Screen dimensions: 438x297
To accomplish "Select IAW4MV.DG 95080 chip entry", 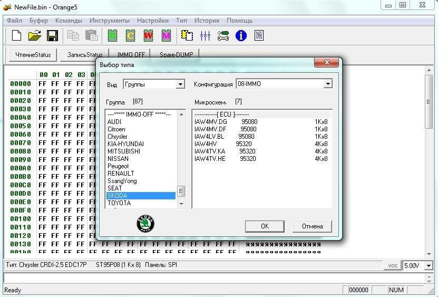I will [x=261, y=122].
